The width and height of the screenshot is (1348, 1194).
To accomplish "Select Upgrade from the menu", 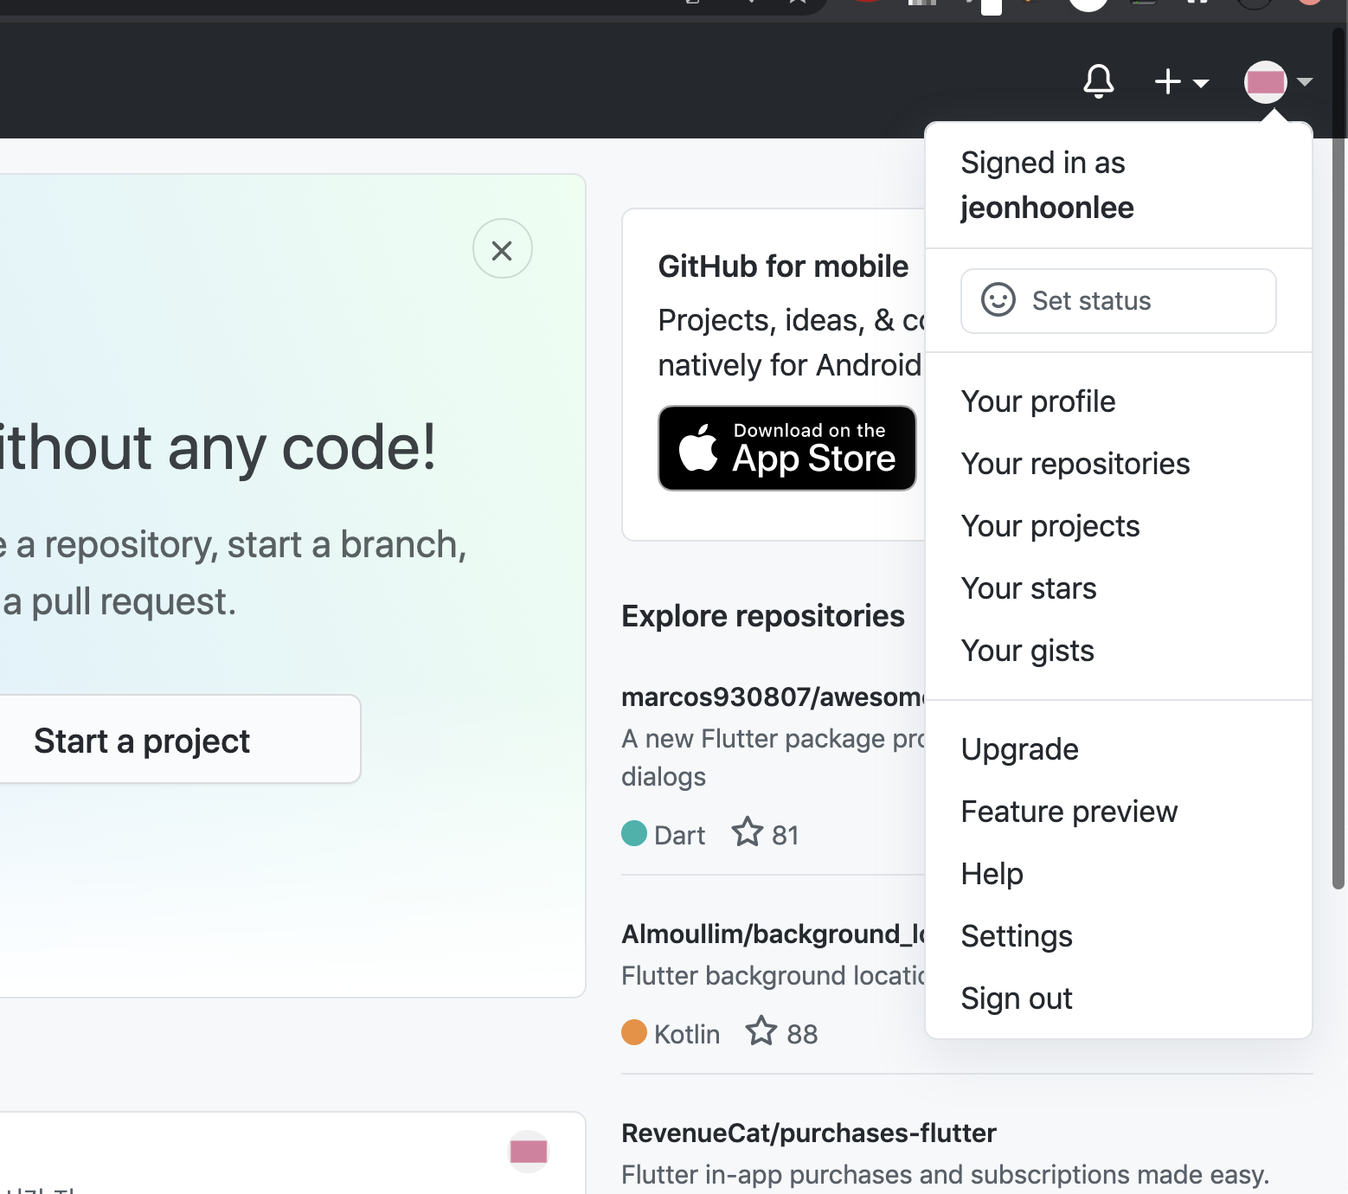I will 1118,749.
